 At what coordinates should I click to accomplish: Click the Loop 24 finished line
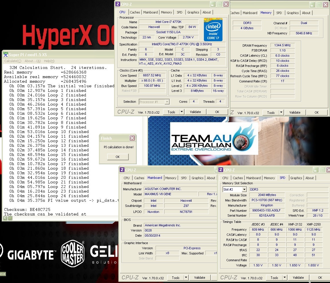click(49, 196)
